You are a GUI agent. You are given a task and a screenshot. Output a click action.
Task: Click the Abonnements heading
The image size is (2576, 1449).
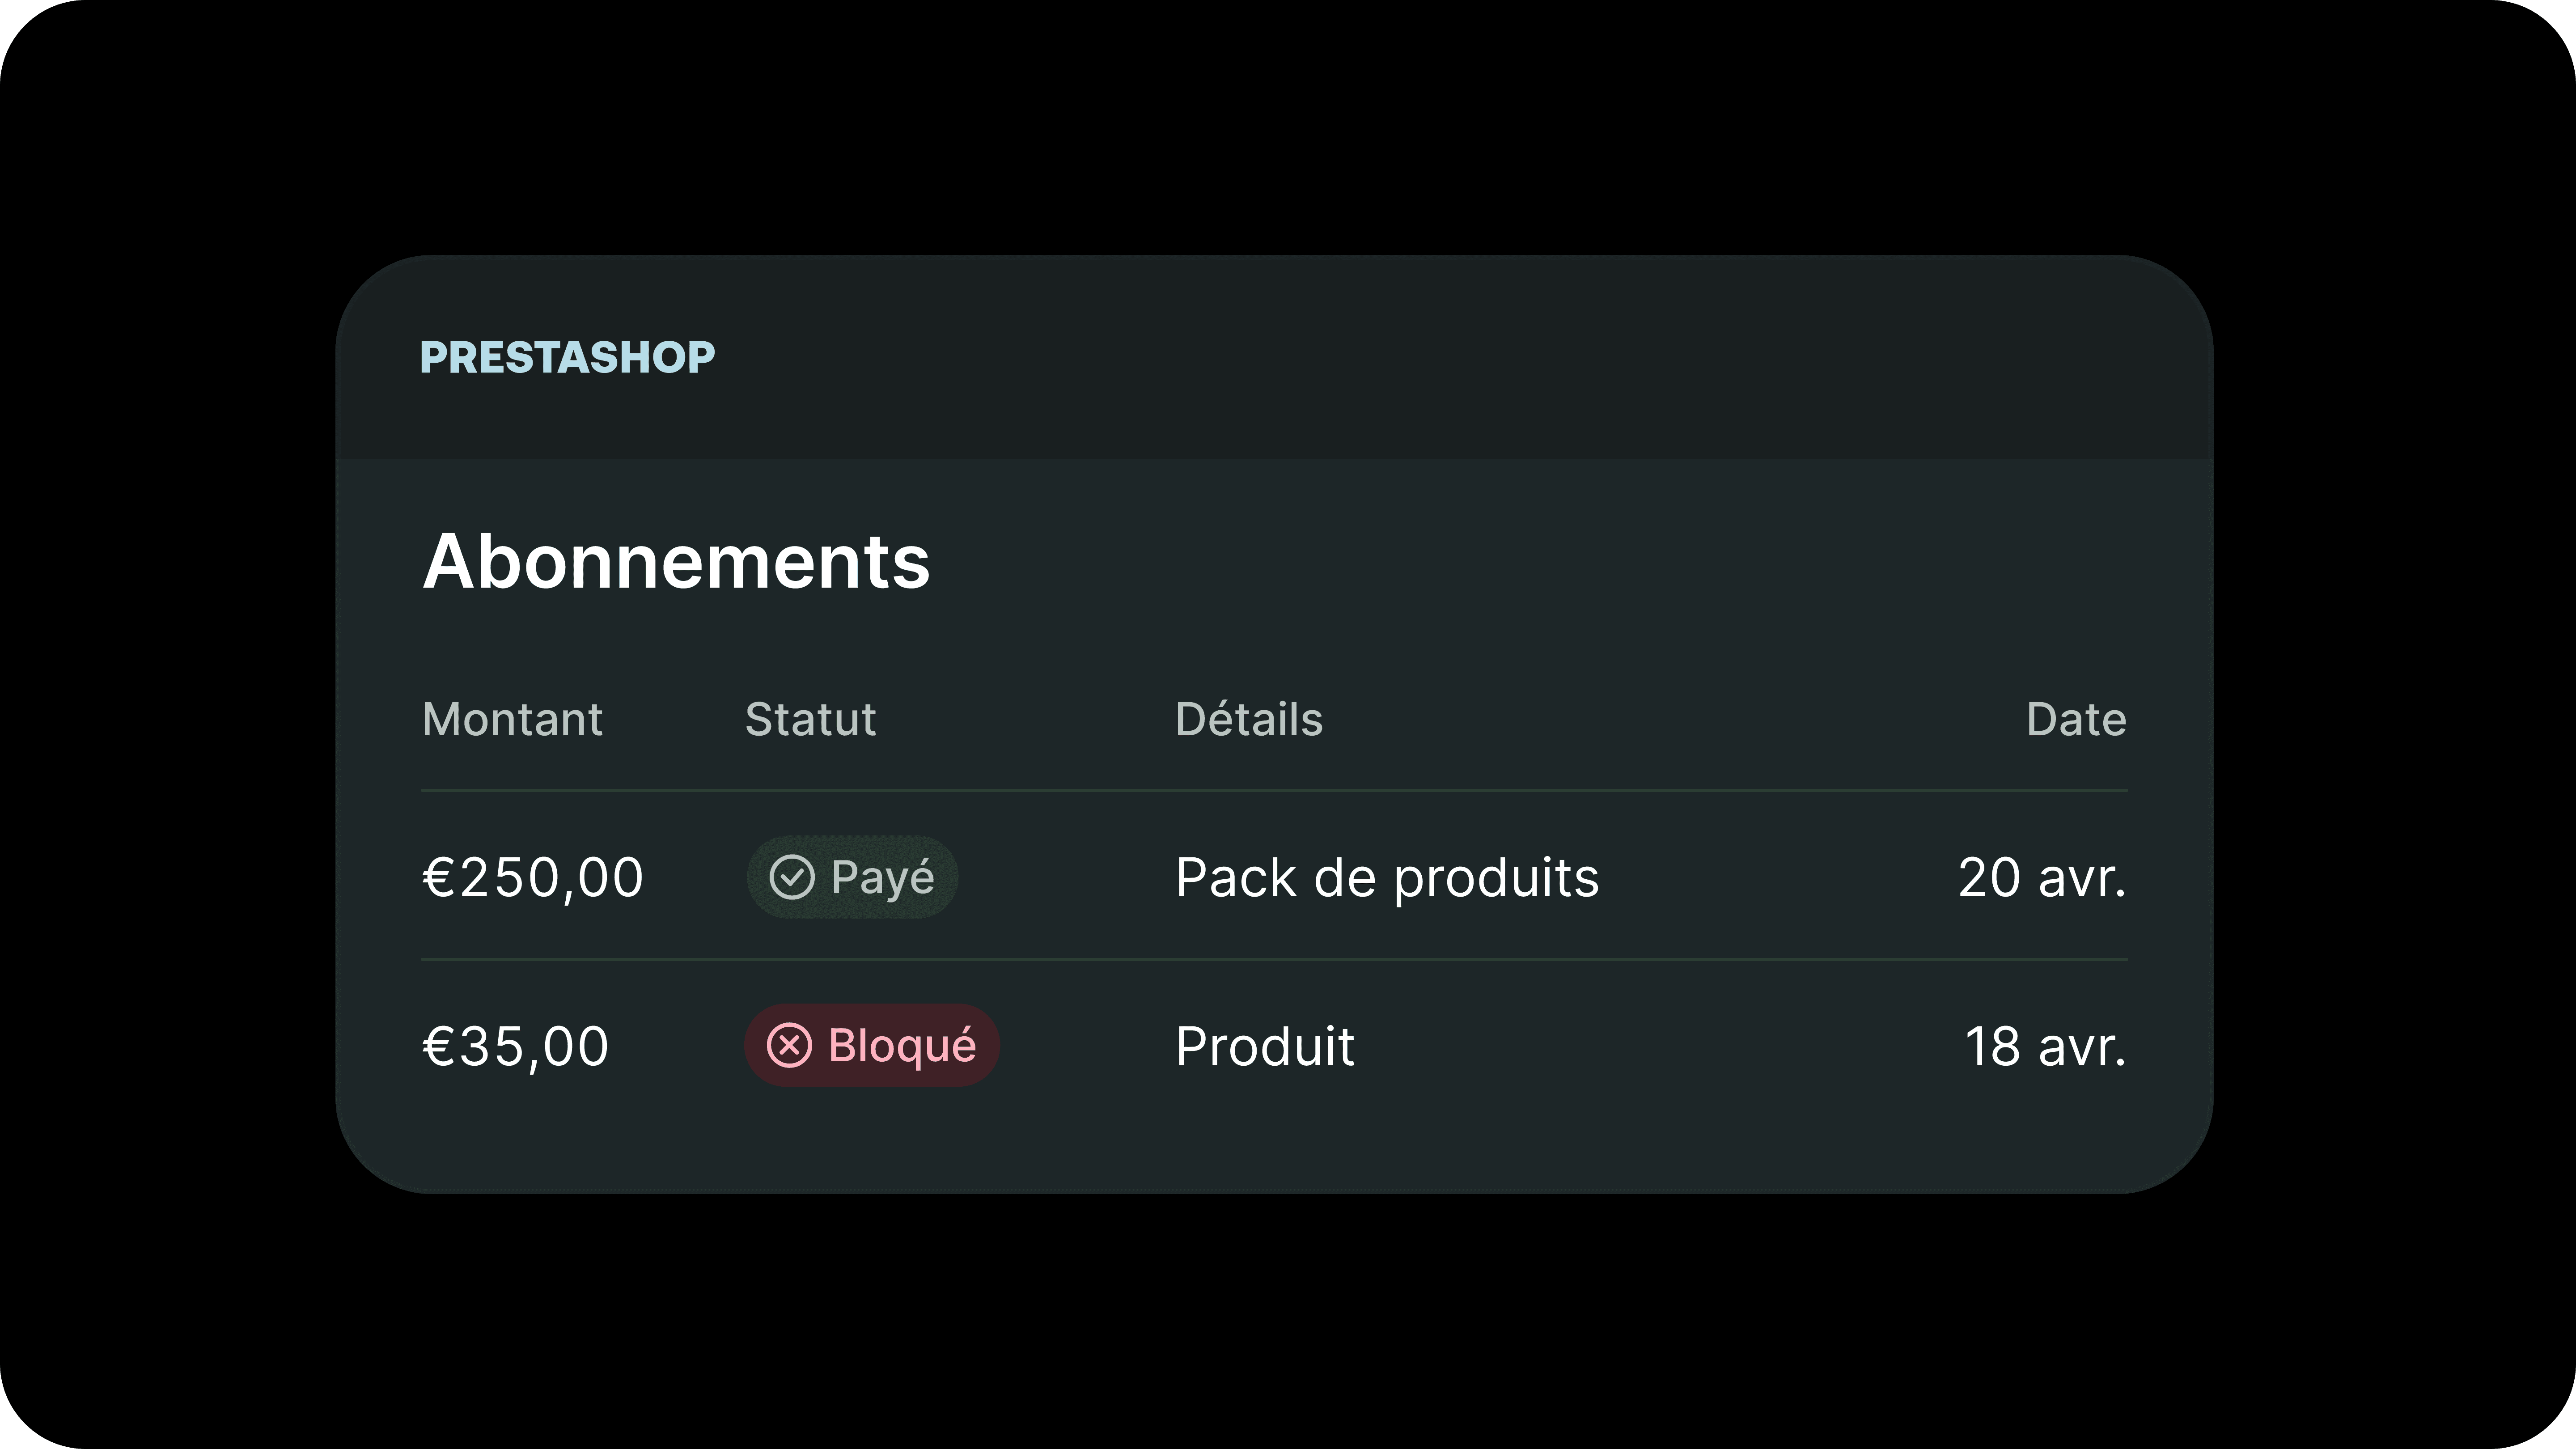[x=676, y=562]
